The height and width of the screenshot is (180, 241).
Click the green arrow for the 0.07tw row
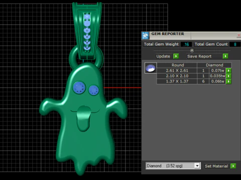point(228,70)
